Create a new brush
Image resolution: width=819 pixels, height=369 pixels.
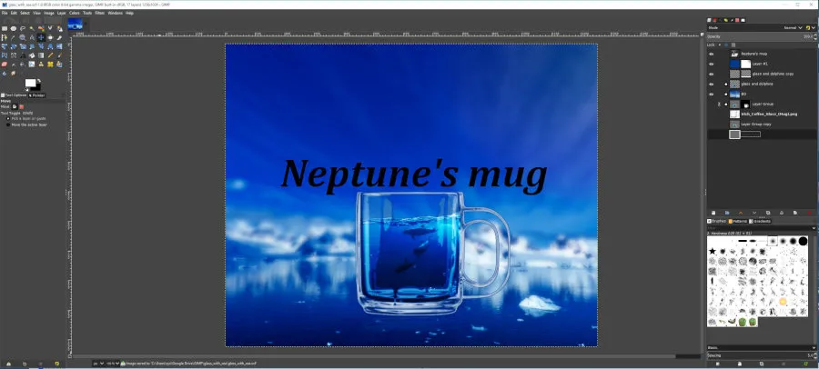(740, 364)
